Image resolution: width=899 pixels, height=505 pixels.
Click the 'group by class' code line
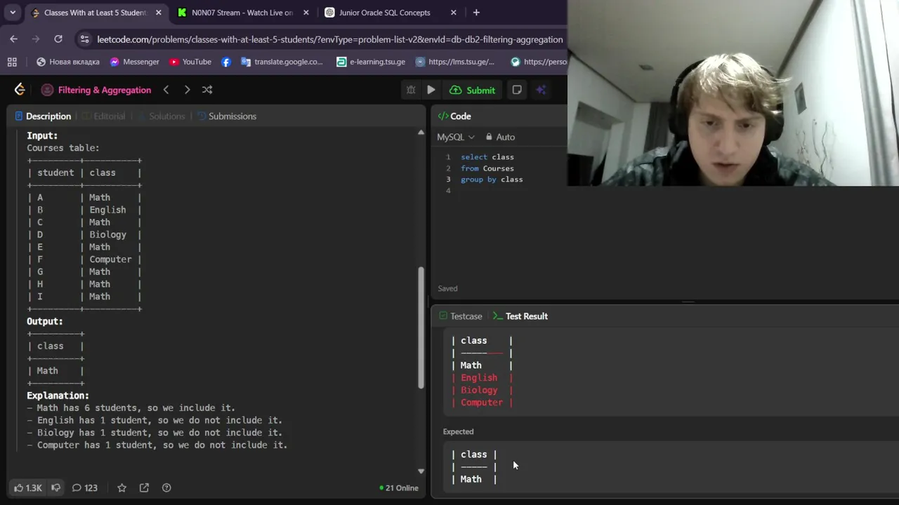492,180
